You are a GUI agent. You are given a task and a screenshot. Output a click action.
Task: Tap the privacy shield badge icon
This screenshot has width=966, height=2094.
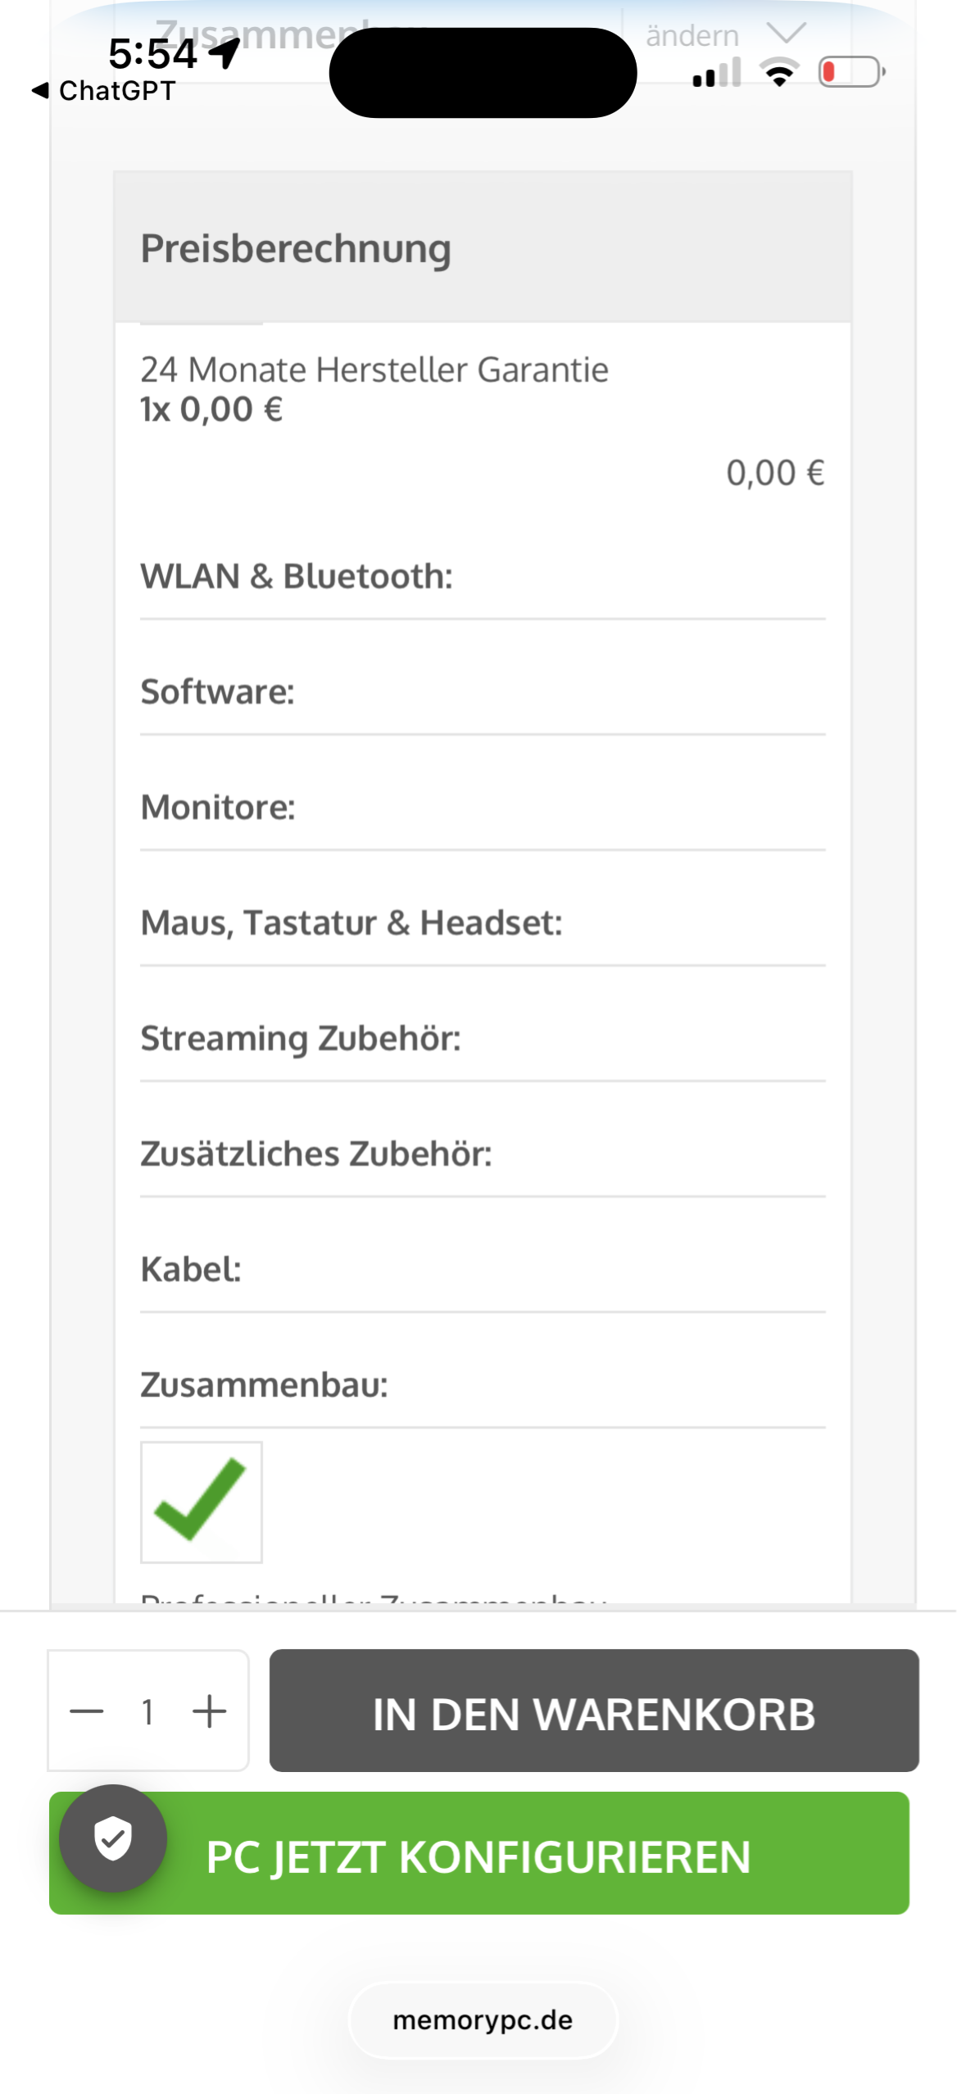(113, 1838)
